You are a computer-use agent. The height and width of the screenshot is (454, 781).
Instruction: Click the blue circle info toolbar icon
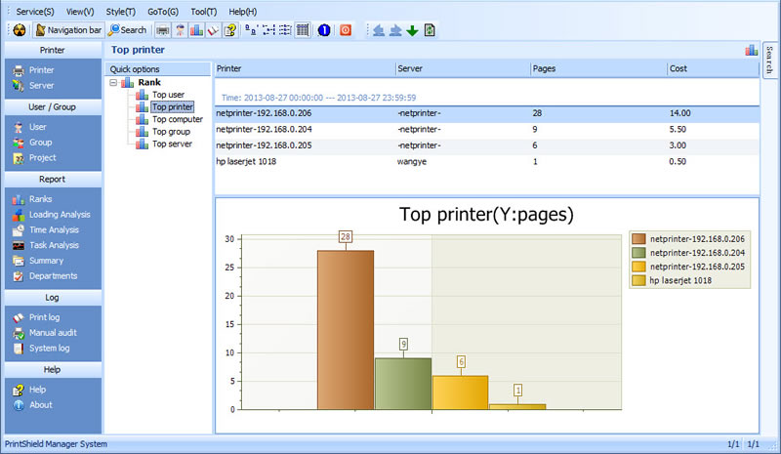coord(324,30)
